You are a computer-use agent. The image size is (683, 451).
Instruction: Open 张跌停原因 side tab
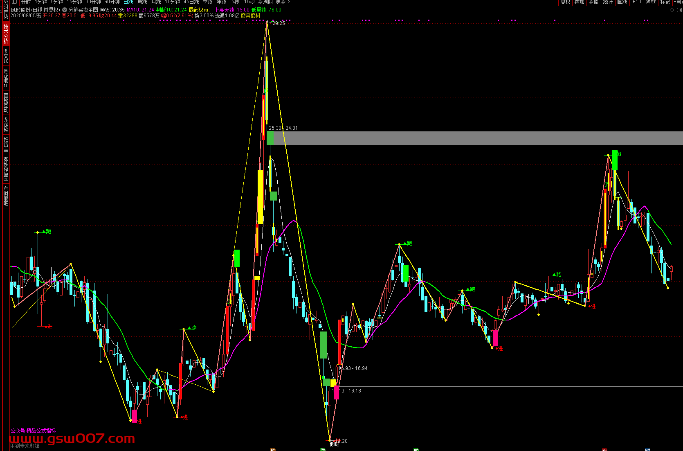pyautogui.click(x=6, y=169)
